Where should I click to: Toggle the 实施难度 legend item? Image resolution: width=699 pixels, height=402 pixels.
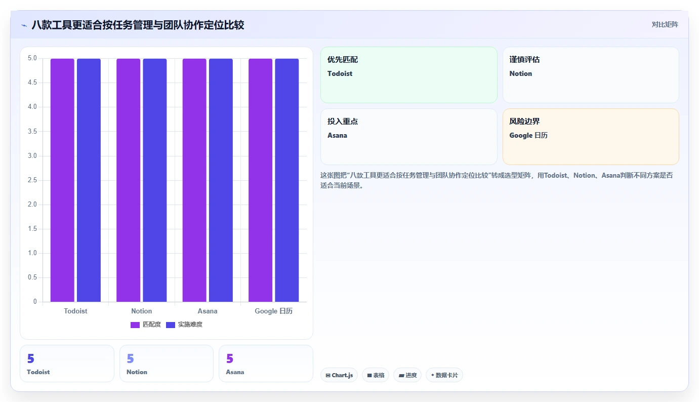184,325
